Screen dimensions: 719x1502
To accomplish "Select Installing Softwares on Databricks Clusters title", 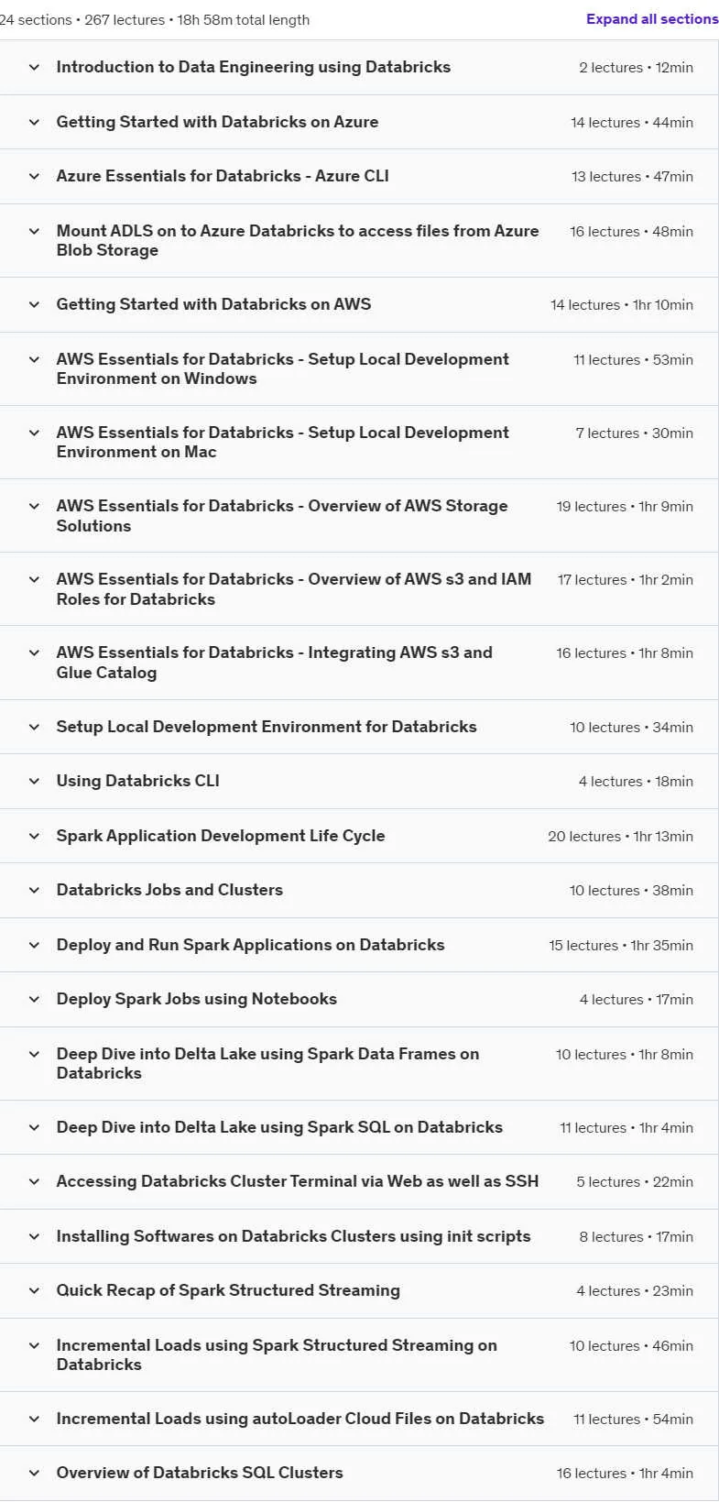I will pyautogui.click(x=293, y=1236).
